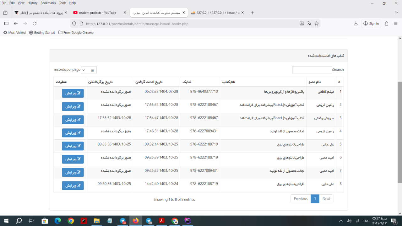The width and height of the screenshot is (402, 226).
Task: Click the Windows Start button in taskbar
Action: click(6, 221)
